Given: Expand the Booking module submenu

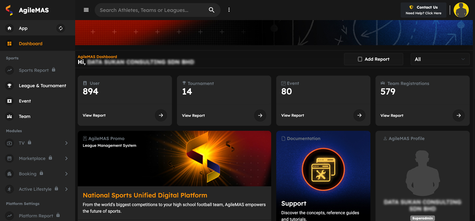Looking at the screenshot, I should [66, 174].
